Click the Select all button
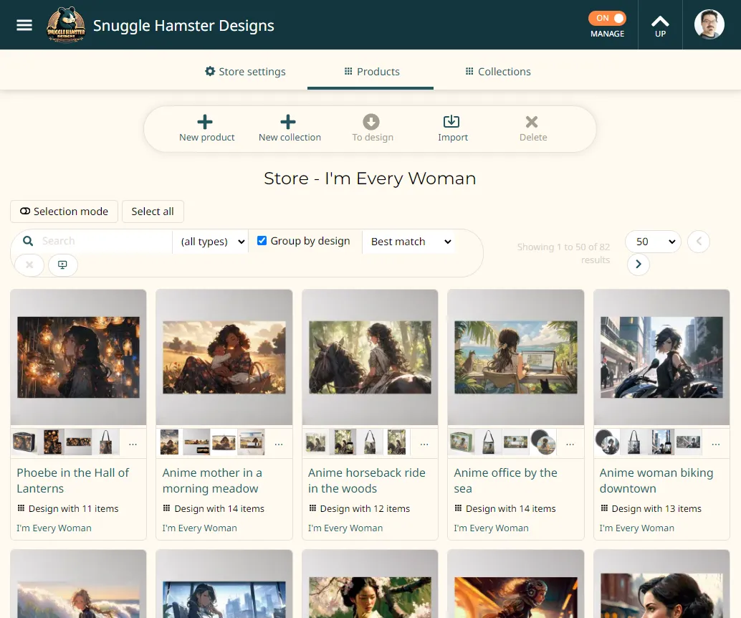Viewport: 741px width, 618px height. click(153, 211)
